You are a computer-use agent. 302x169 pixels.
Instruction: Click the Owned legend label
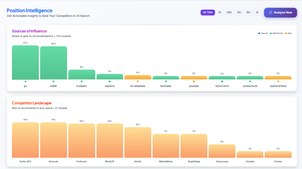pos(264,33)
